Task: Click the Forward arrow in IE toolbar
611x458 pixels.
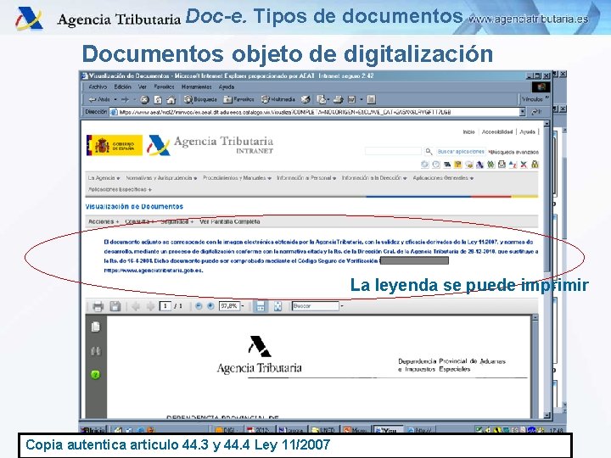Action: (125, 100)
